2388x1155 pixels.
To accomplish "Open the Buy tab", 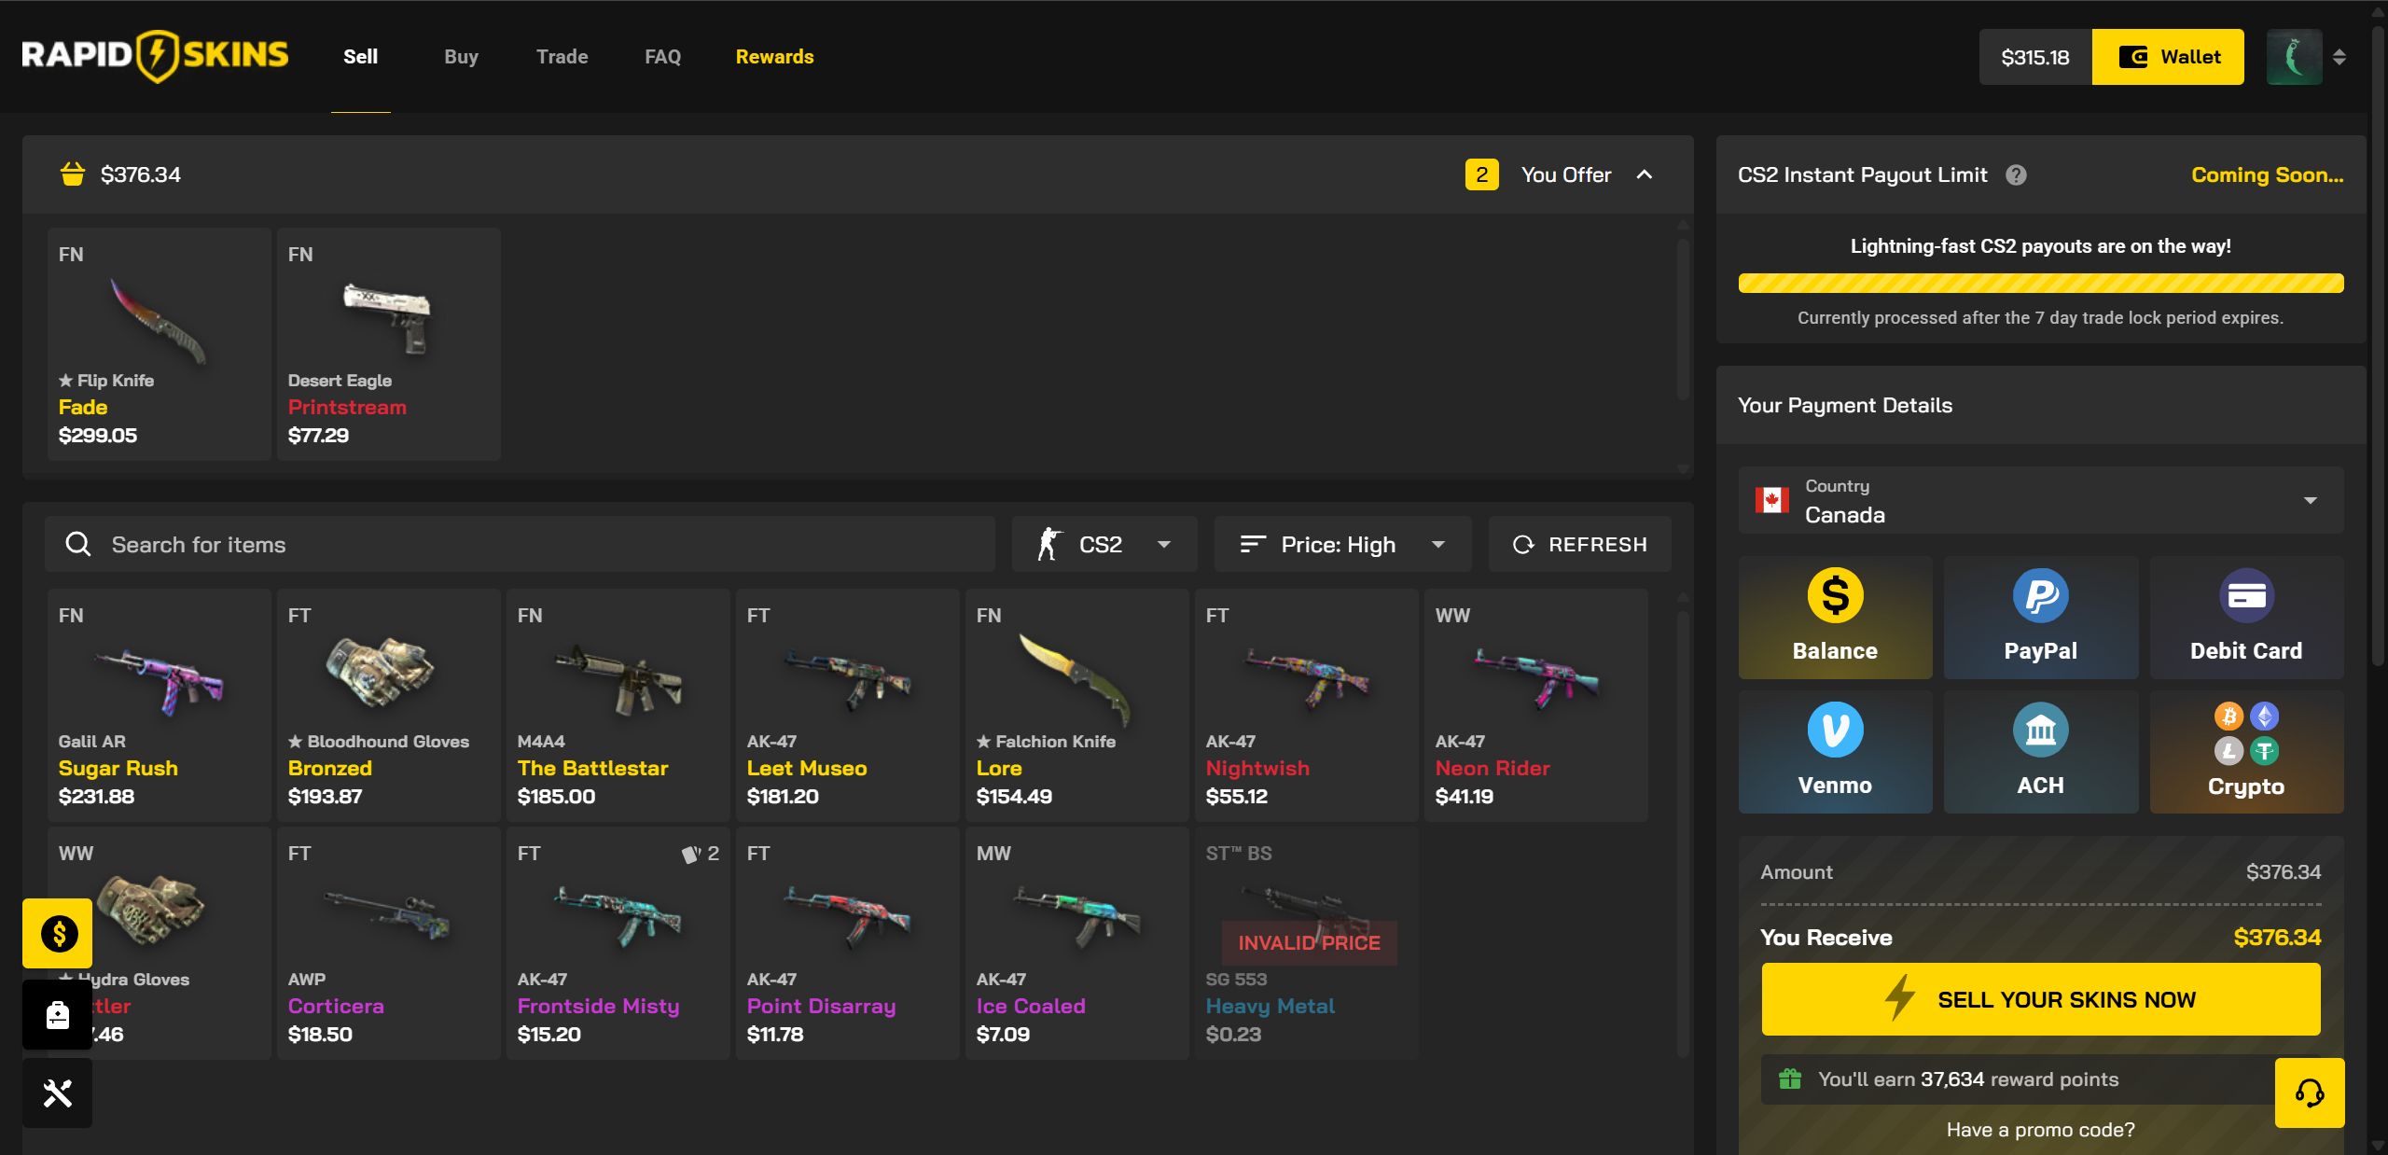I will 461,57.
